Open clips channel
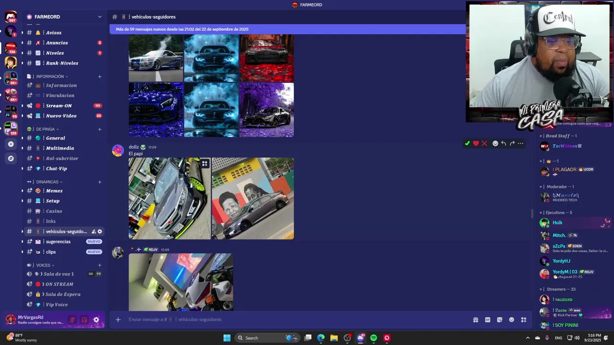614x345 pixels. (64, 252)
